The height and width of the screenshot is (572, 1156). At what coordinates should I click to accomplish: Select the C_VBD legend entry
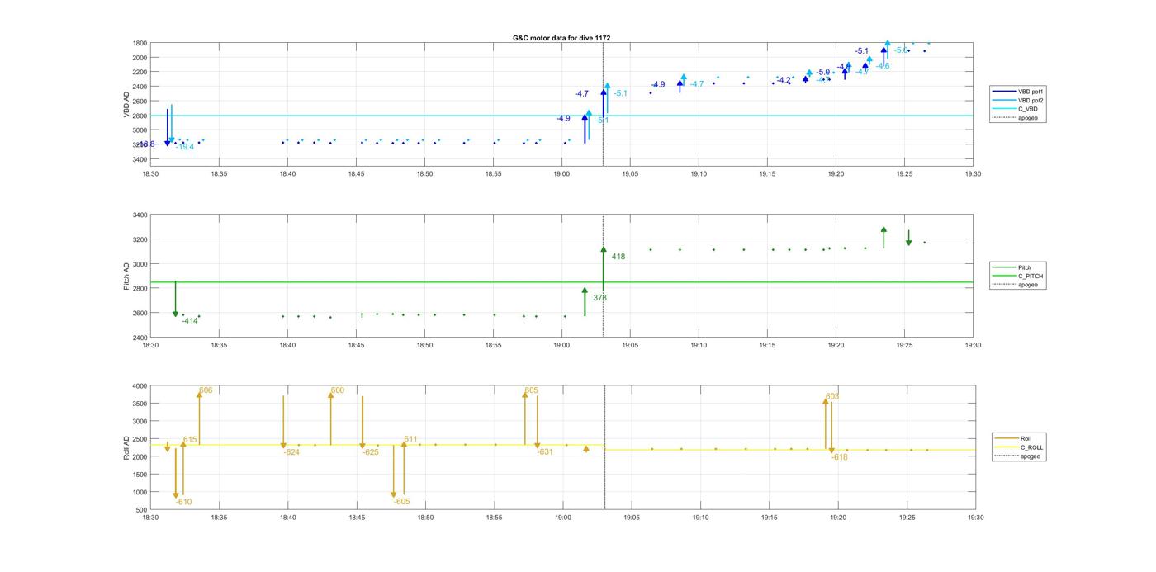tap(1017, 109)
